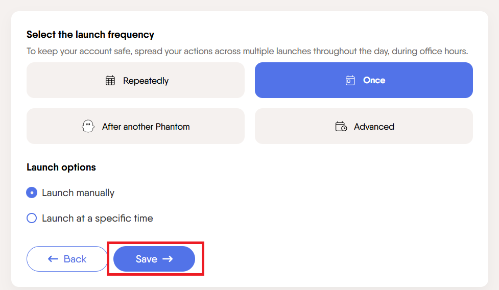Select Launch at a specific time radio
Screen dimensions: 499x290
click(x=32, y=219)
